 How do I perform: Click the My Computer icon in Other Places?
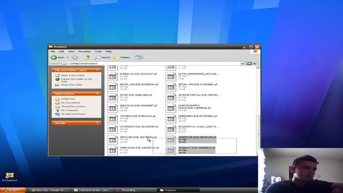(57, 110)
